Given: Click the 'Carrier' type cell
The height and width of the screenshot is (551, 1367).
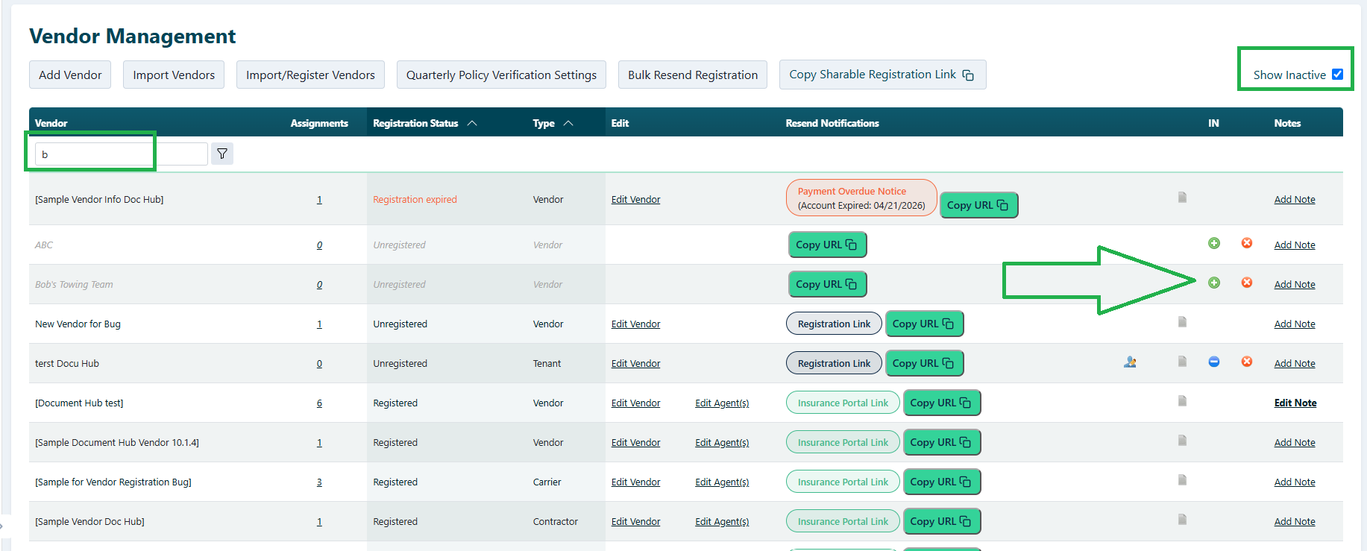Looking at the screenshot, I should click(x=547, y=482).
